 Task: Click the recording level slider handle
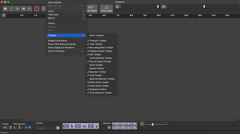click(x=158, y=7)
